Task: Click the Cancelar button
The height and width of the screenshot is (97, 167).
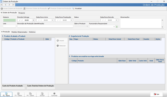Action: [54, 94]
